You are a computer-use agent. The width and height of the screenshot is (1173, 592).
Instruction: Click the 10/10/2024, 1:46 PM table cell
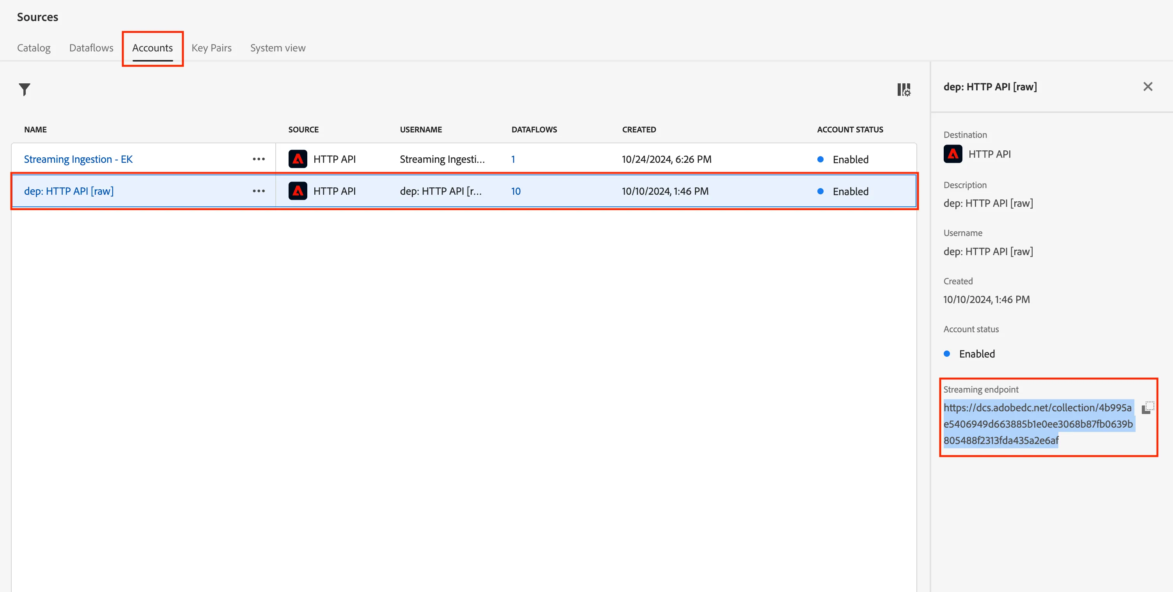click(665, 191)
